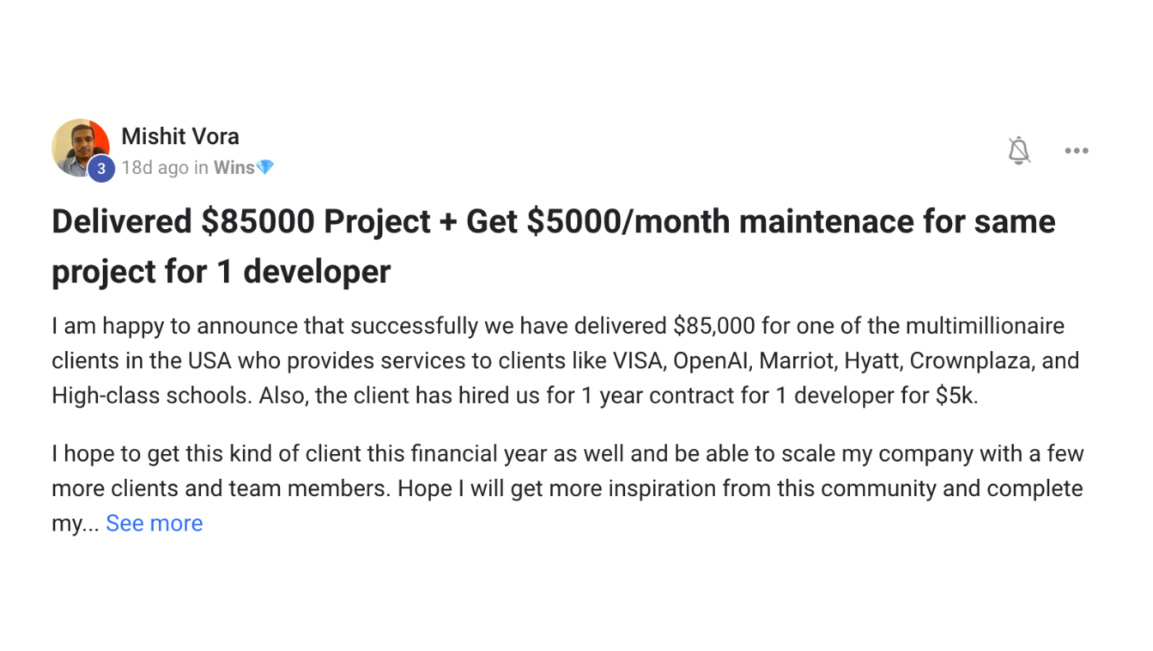Click the paragraph starting 'I am happy to announce'

(x=566, y=361)
